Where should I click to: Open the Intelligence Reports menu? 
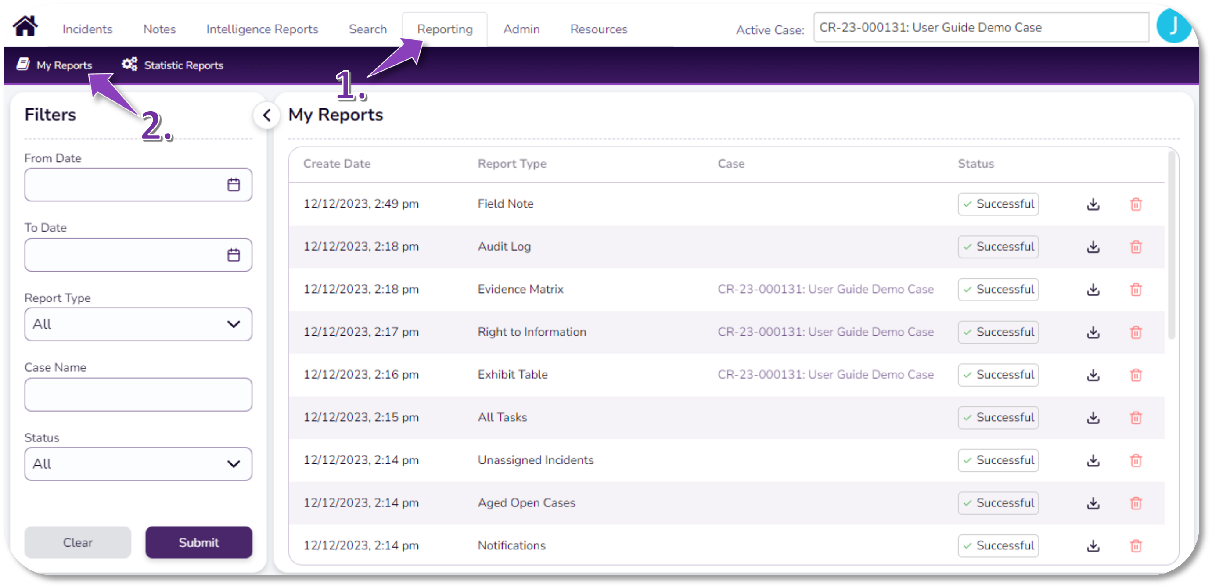[262, 29]
